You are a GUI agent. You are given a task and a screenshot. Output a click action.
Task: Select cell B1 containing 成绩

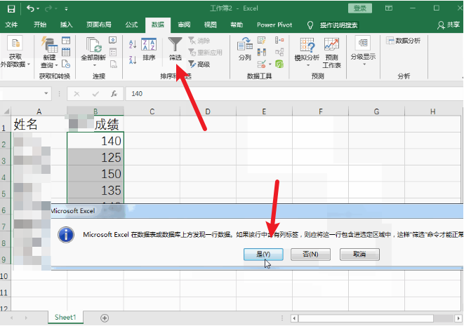pos(95,124)
